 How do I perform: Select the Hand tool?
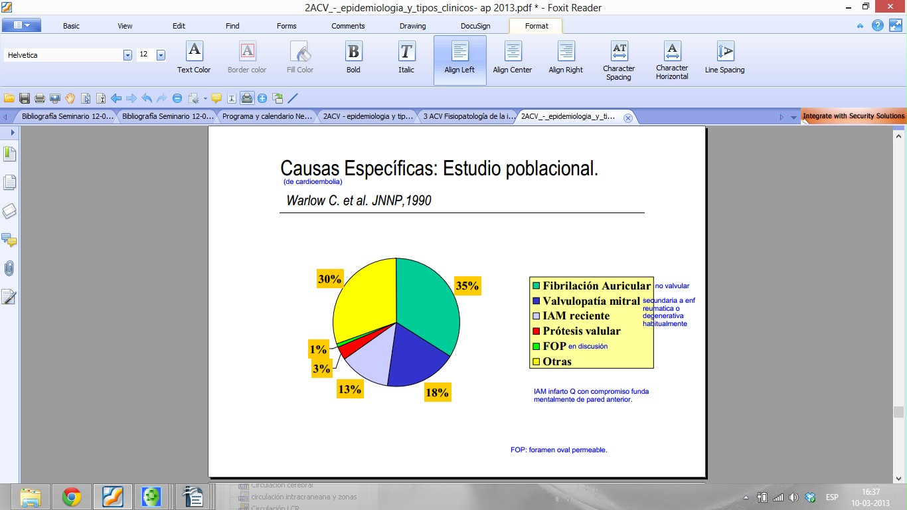(70, 98)
